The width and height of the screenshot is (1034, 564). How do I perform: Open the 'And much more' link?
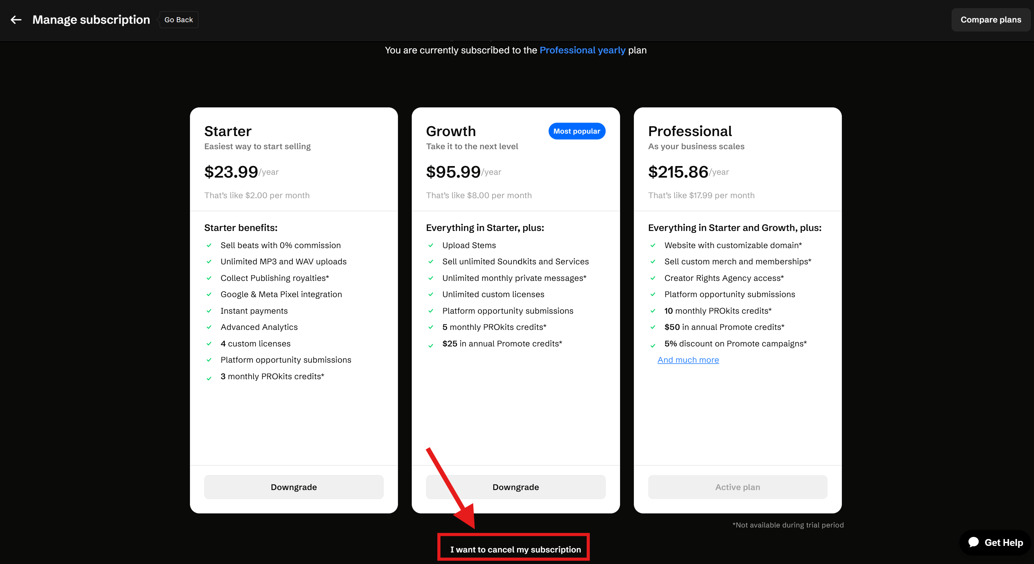coord(688,360)
